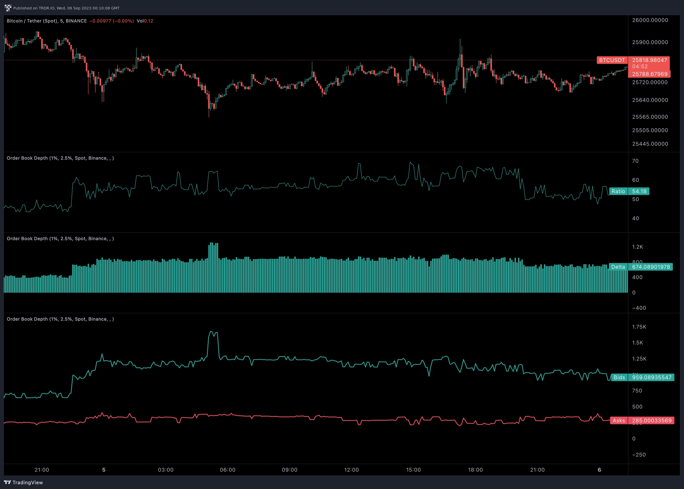
Task: Click the 26000.00000 price axis label
Action: tap(650, 20)
